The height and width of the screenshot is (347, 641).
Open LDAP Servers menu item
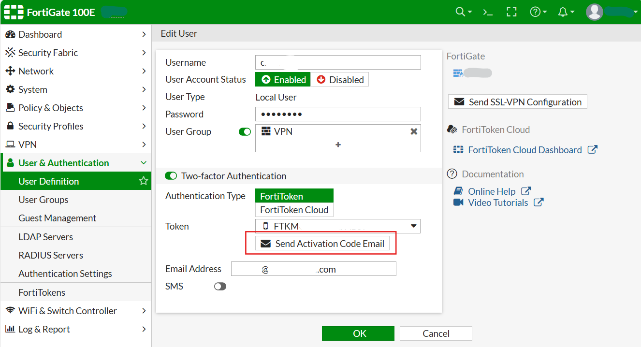click(76, 237)
